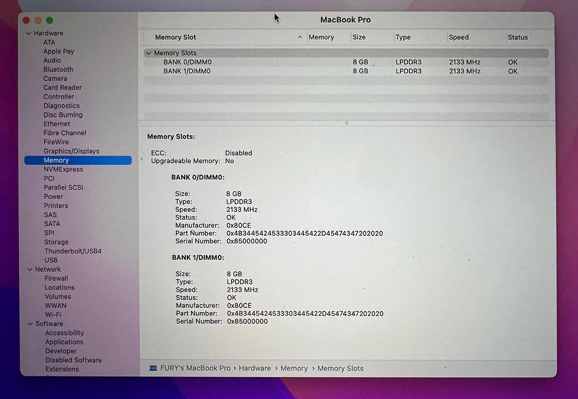The height and width of the screenshot is (399, 578).
Task: Collapse the Software section
Action: tap(29, 323)
